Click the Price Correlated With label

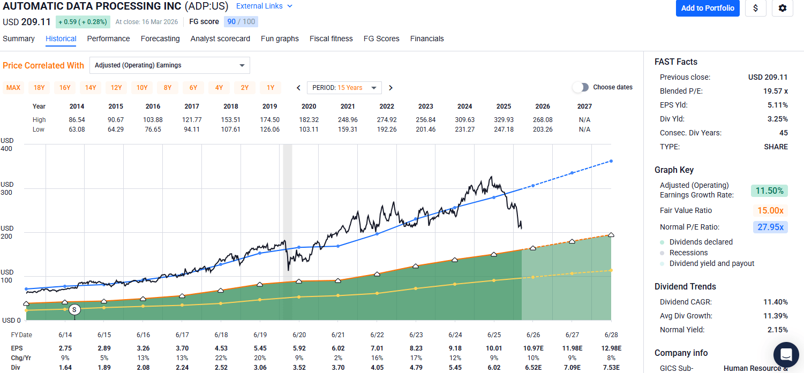(43, 65)
